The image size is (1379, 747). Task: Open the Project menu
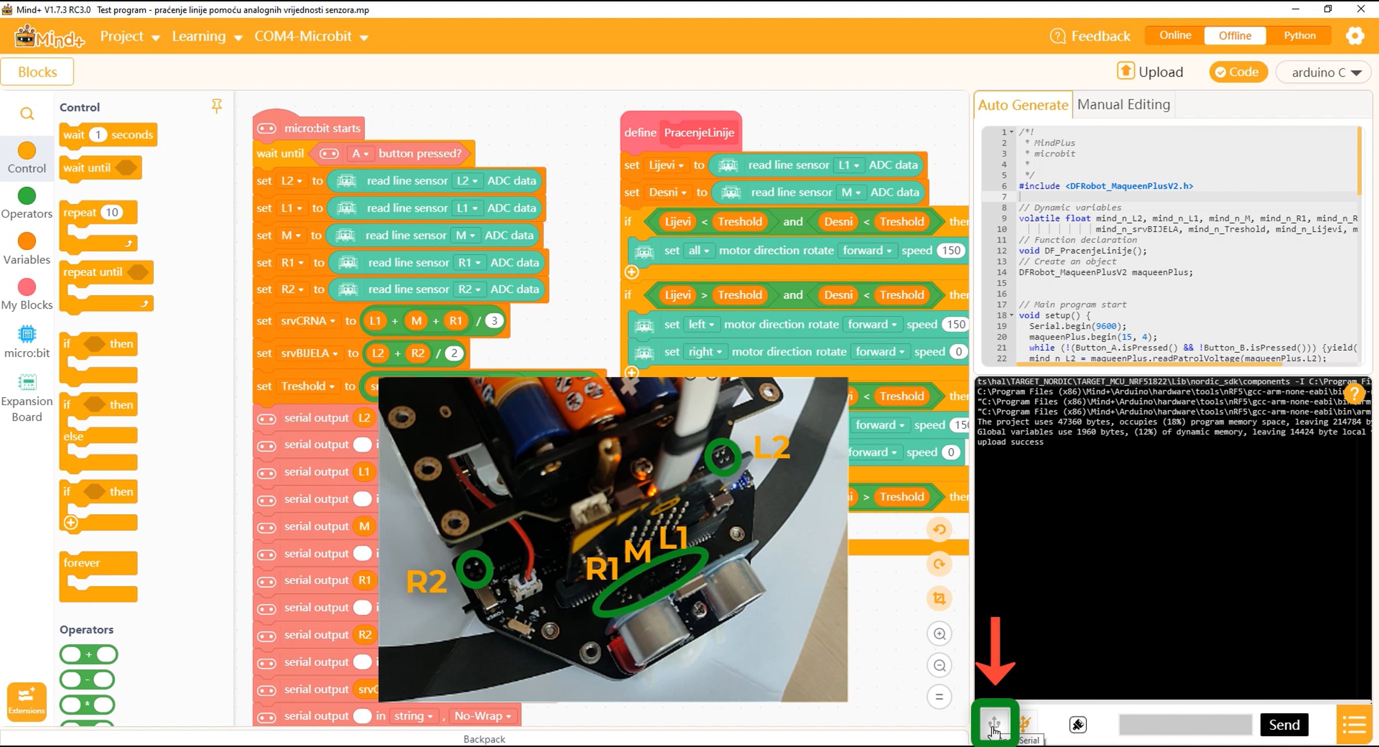129,36
